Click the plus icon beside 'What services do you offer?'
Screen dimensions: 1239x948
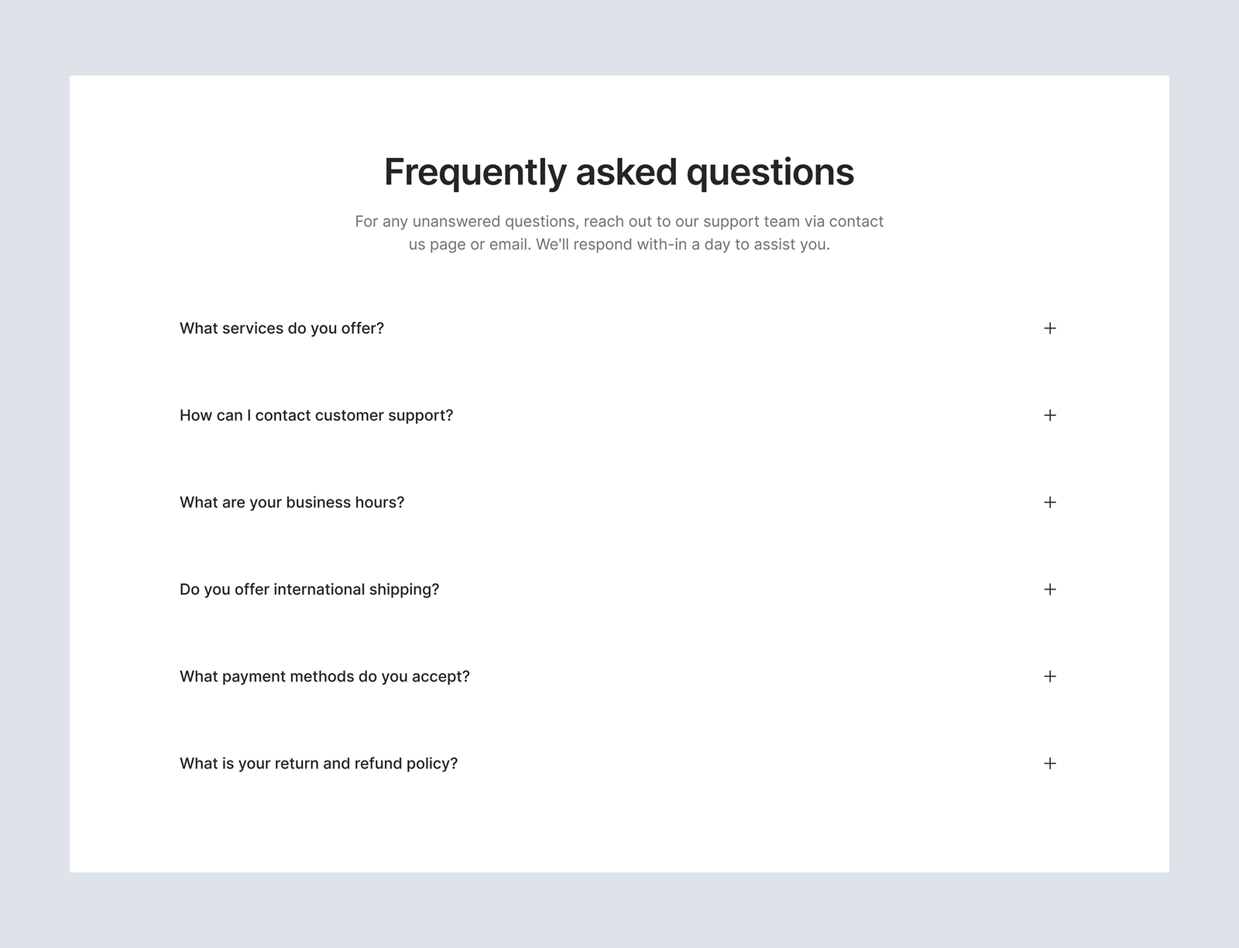tap(1049, 328)
